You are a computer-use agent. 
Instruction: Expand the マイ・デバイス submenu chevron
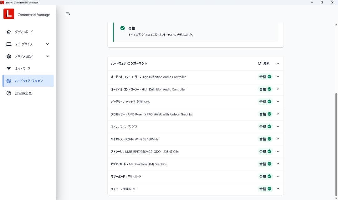pyautogui.click(x=48, y=44)
